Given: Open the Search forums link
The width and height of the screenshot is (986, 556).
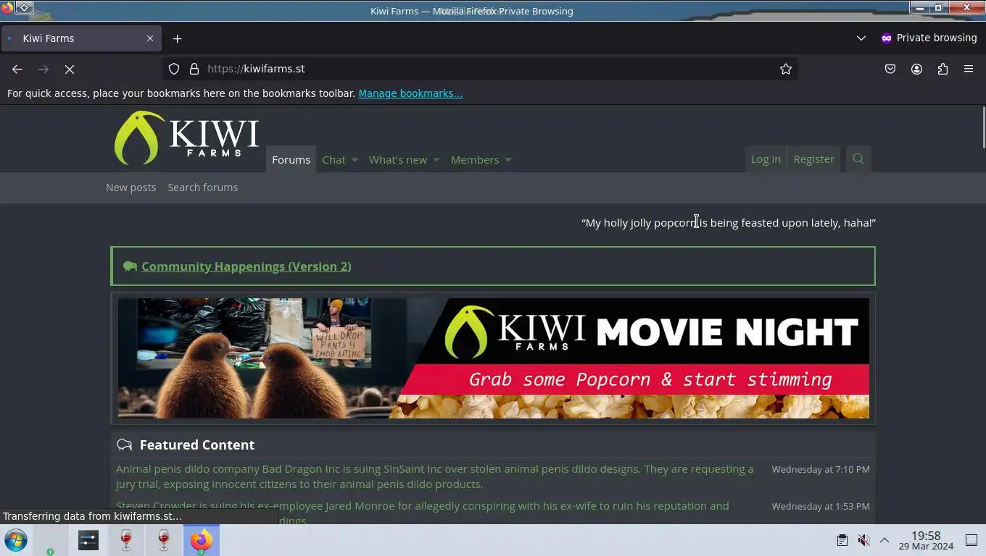Looking at the screenshot, I should click(x=203, y=188).
